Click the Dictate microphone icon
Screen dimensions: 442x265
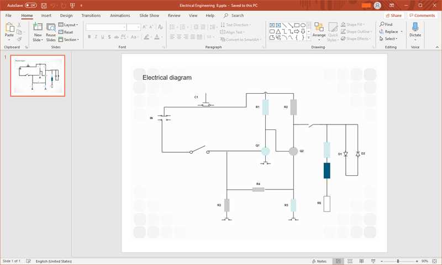pyautogui.click(x=415, y=27)
